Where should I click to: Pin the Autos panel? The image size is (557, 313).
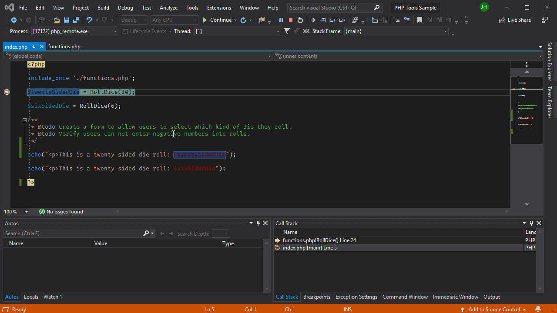click(258, 223)
